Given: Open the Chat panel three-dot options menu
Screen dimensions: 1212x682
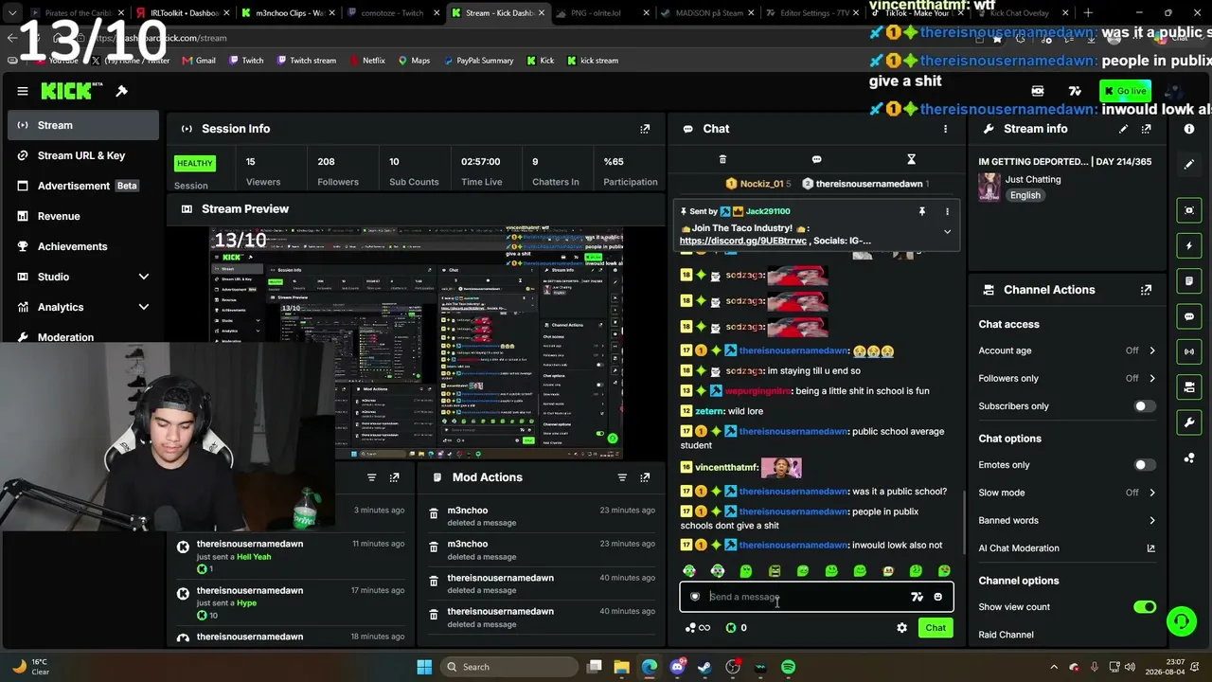Looking at the screenshot, I should click(x=945, y=129).
